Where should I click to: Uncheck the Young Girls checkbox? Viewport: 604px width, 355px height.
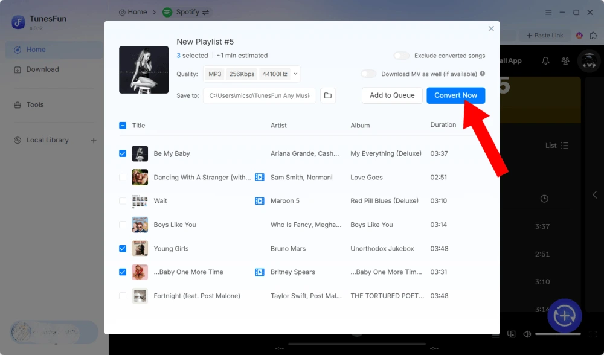123,248
